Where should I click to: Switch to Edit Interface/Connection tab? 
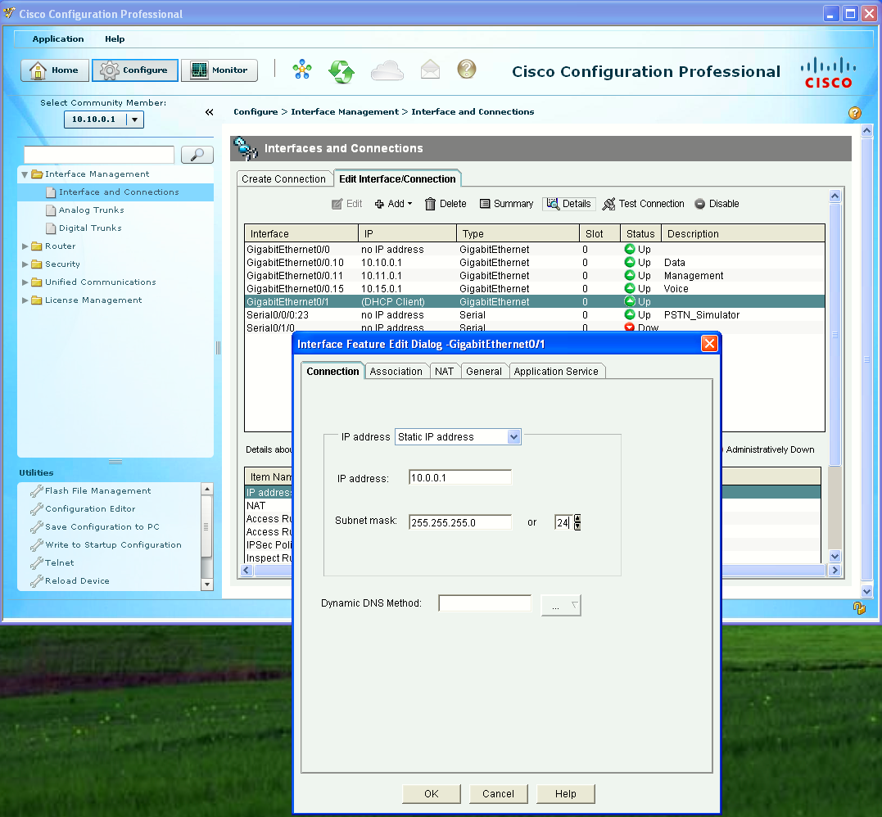point(397,178)
